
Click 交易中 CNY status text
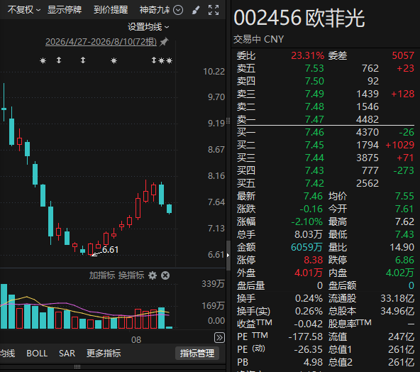click(x=258, y=39)
